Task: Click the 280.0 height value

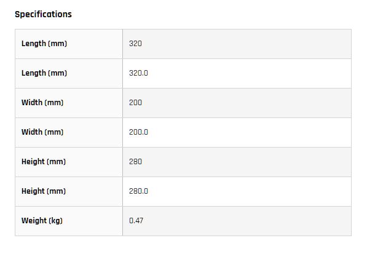Action: coord(138,191)
